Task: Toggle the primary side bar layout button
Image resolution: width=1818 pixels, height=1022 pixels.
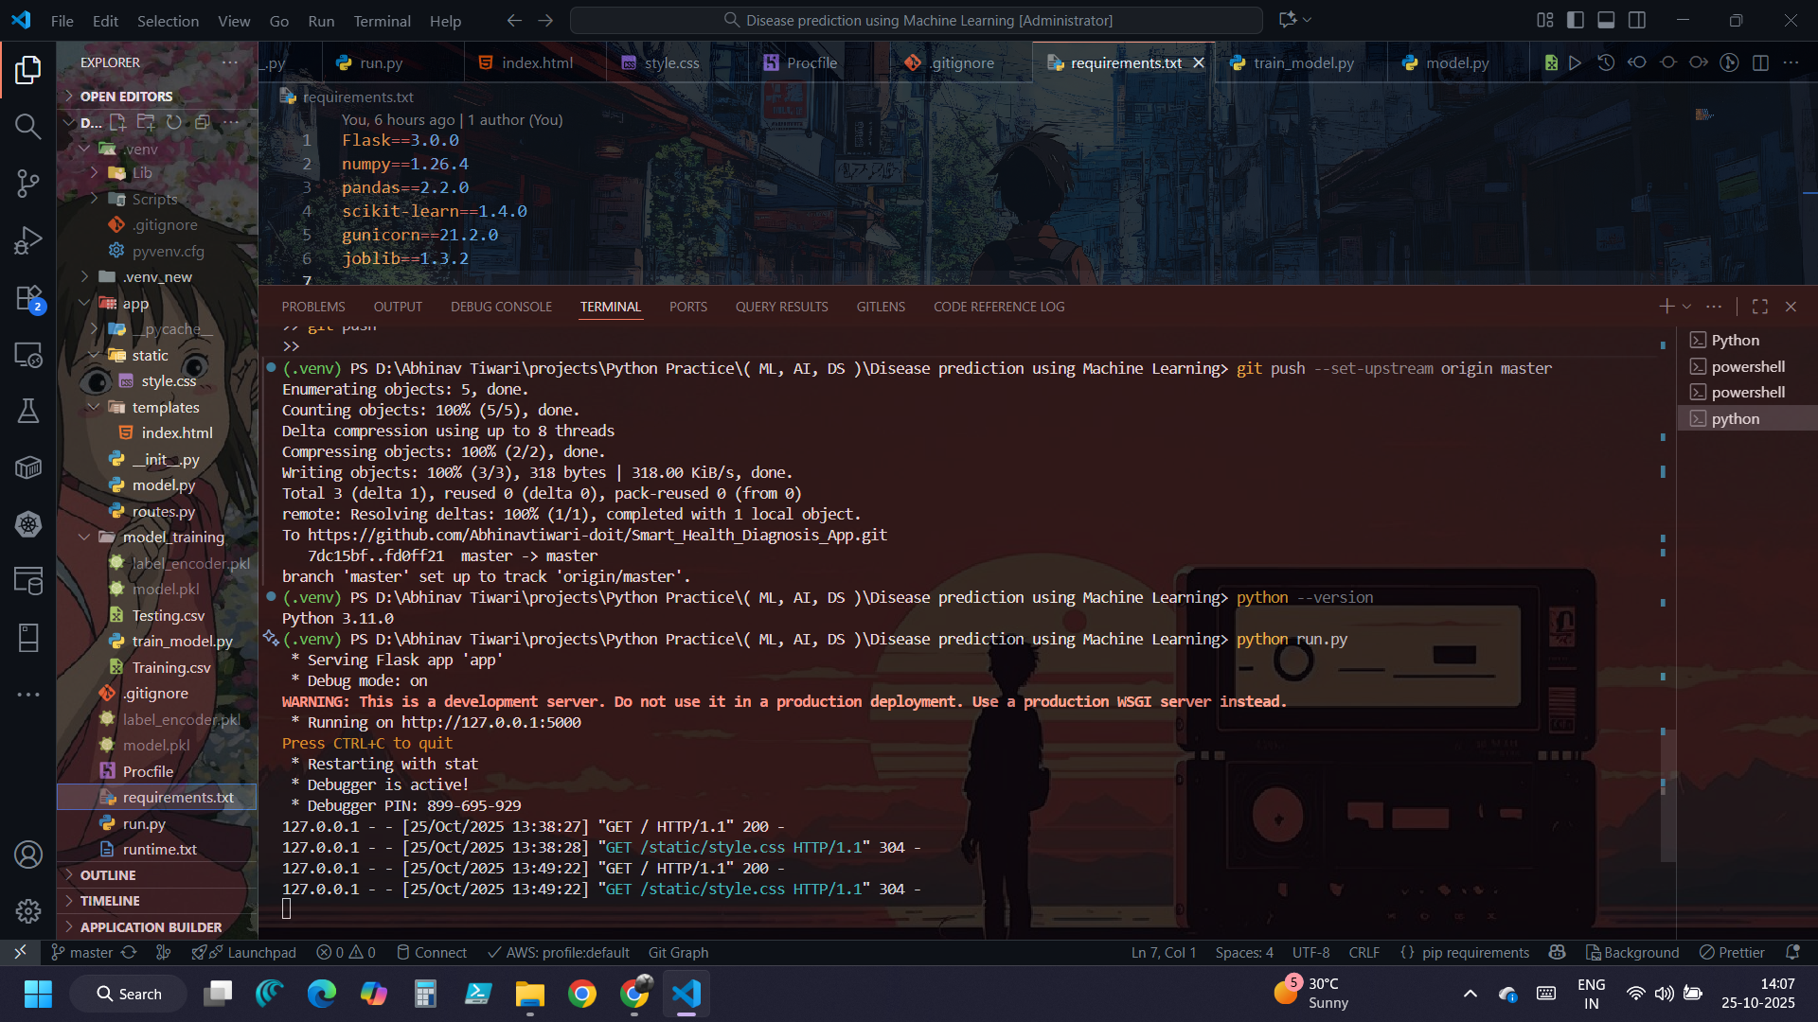Action: 1576,20
